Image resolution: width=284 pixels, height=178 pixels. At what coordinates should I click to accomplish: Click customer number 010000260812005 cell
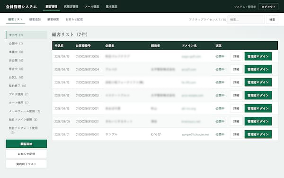pyautogui.click(x=87, y=56)
